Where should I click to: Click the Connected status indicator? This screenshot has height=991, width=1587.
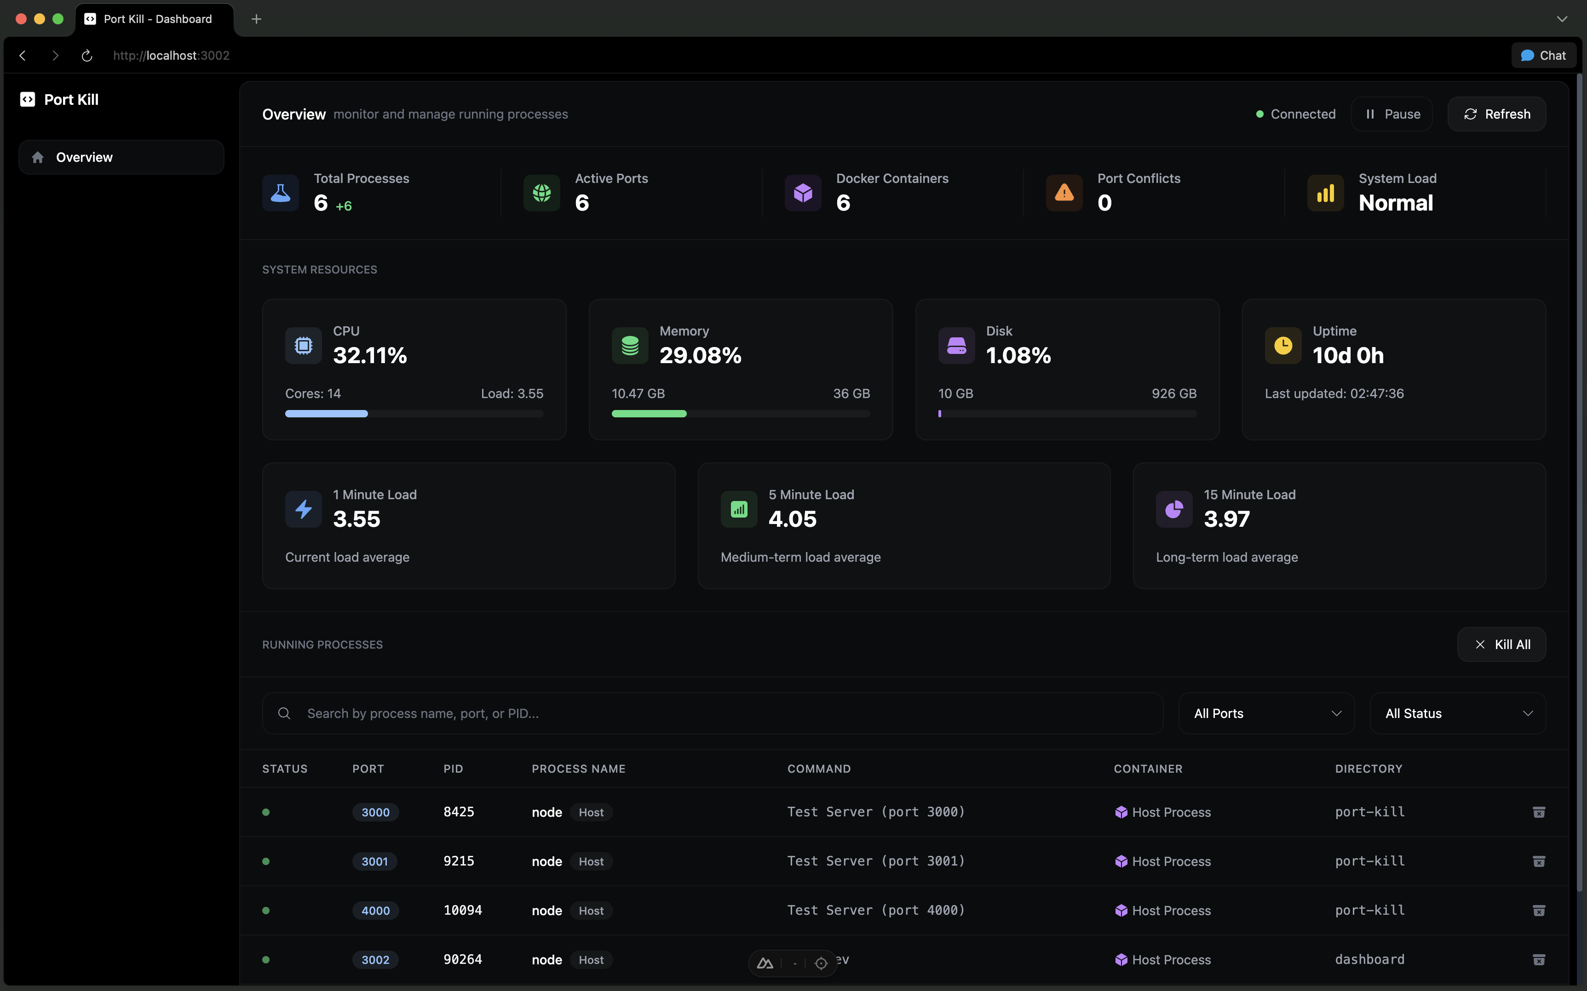(1295, 114)
